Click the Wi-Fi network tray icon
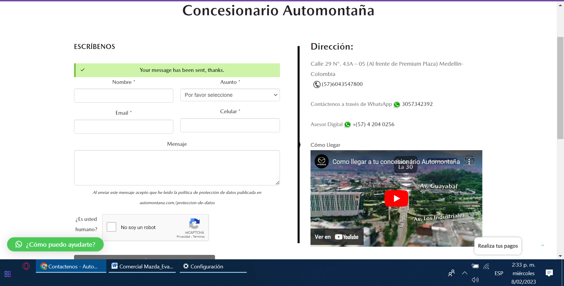 [486, 266]
